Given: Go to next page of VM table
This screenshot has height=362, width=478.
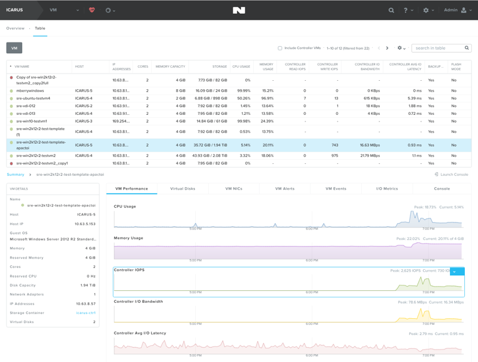Looking at the screenshot, I should coord(387,48).
